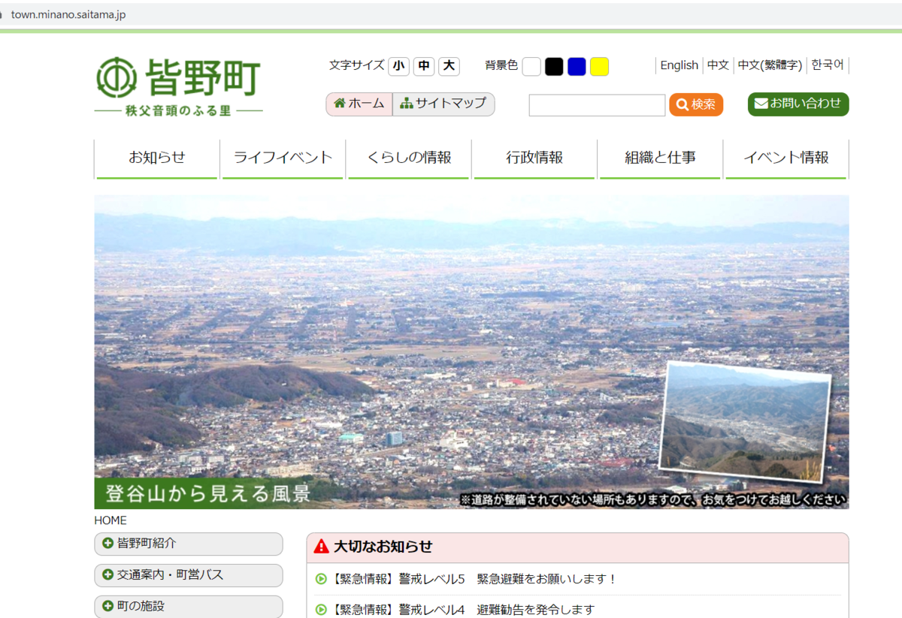Image resolution: width=902 pixels, height=618 pixels.
Task: Click the HOME breadcrumb text
Action: click(110, 520)
